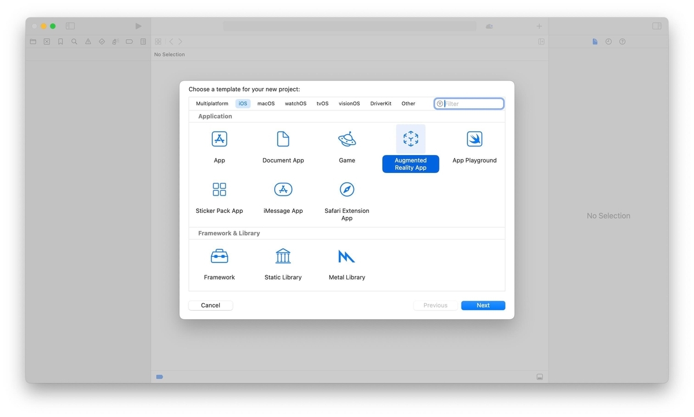Switch to the tvOS tab
694x417 pixels.
323,104
